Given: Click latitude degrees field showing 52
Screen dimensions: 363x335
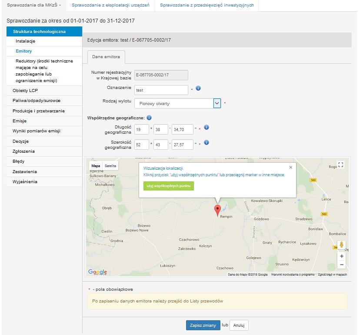Looking at the screenshot, I should tap(141, 145).
